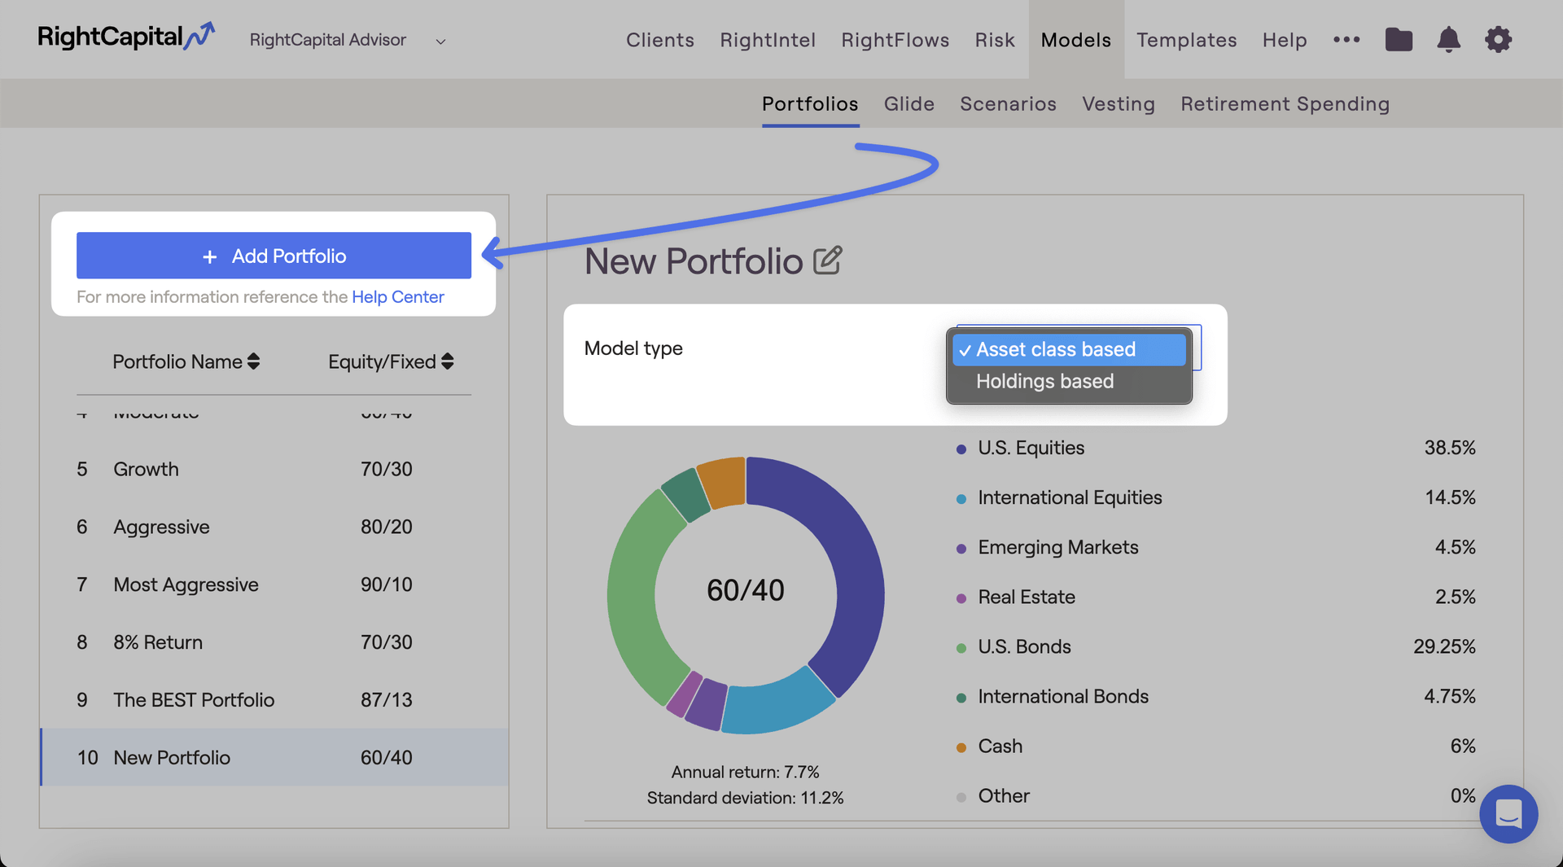1563x867 pixels.
Task: Open the Templates menu item
Action: click(1187, 40)
